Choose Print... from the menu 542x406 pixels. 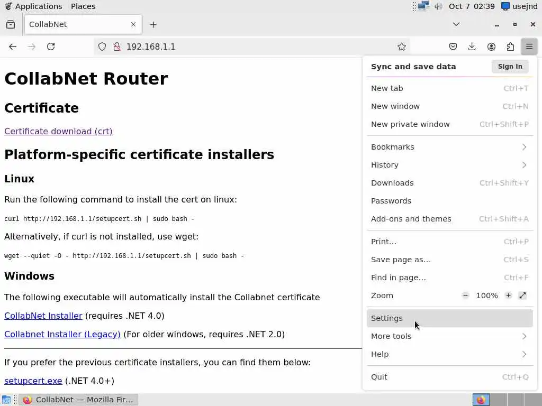coord(450,242)
